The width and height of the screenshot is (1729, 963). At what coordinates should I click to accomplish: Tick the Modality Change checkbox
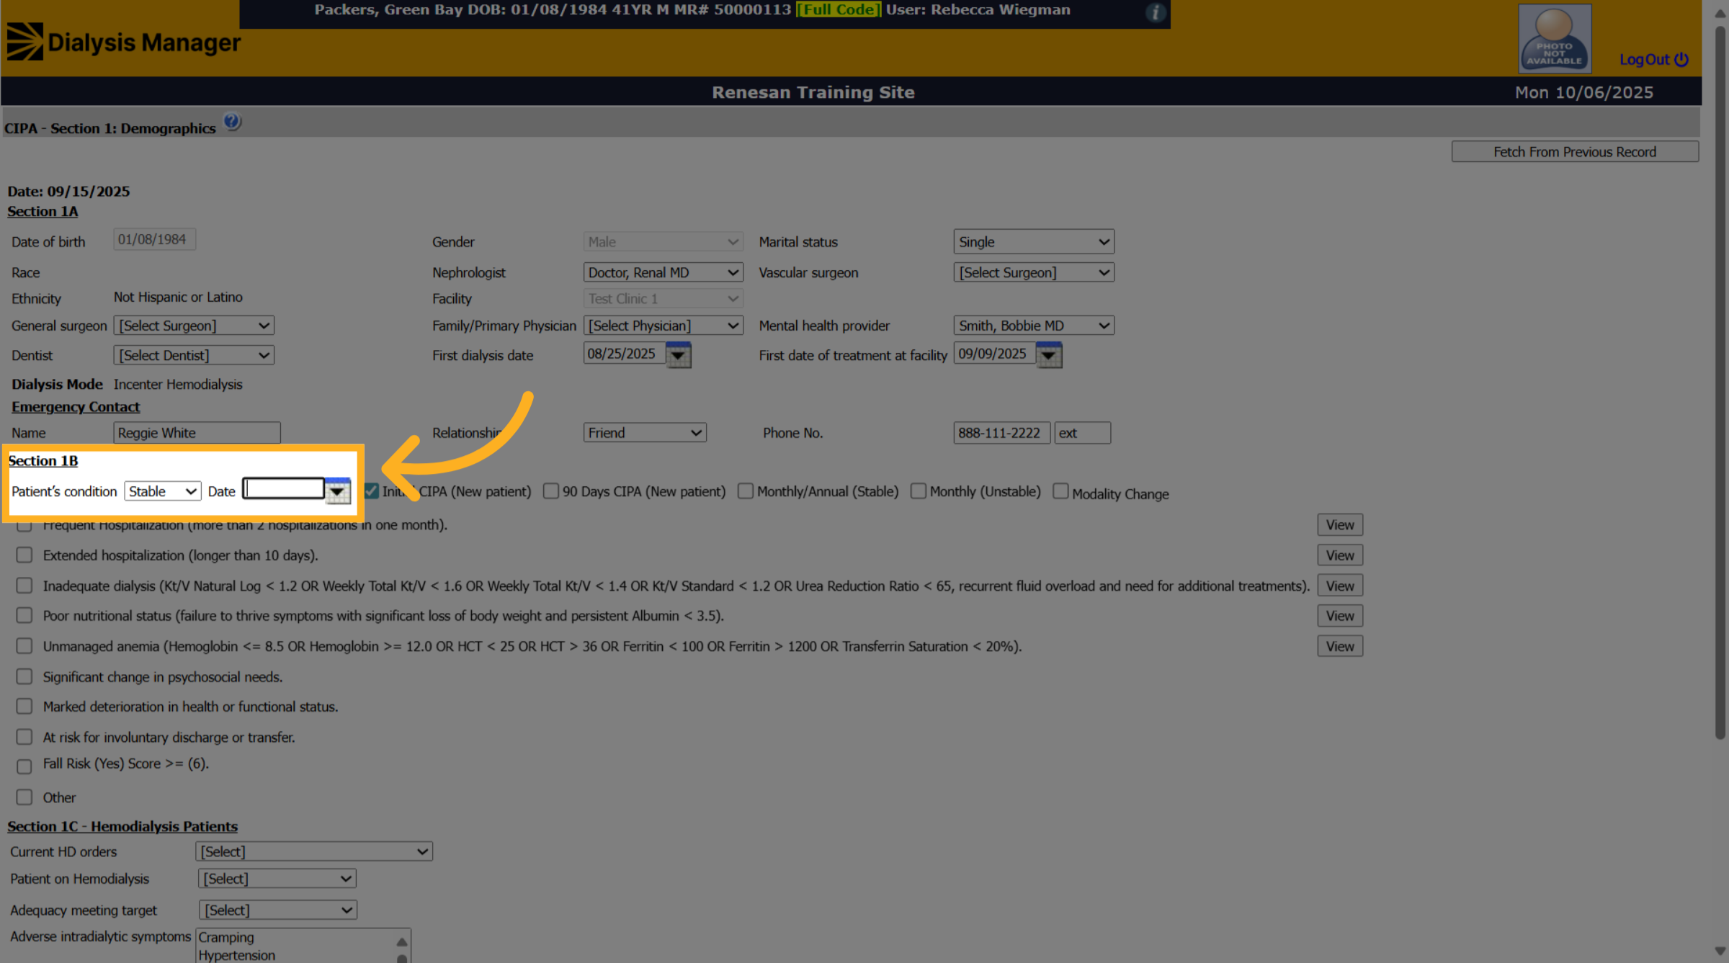[1060, 491]
